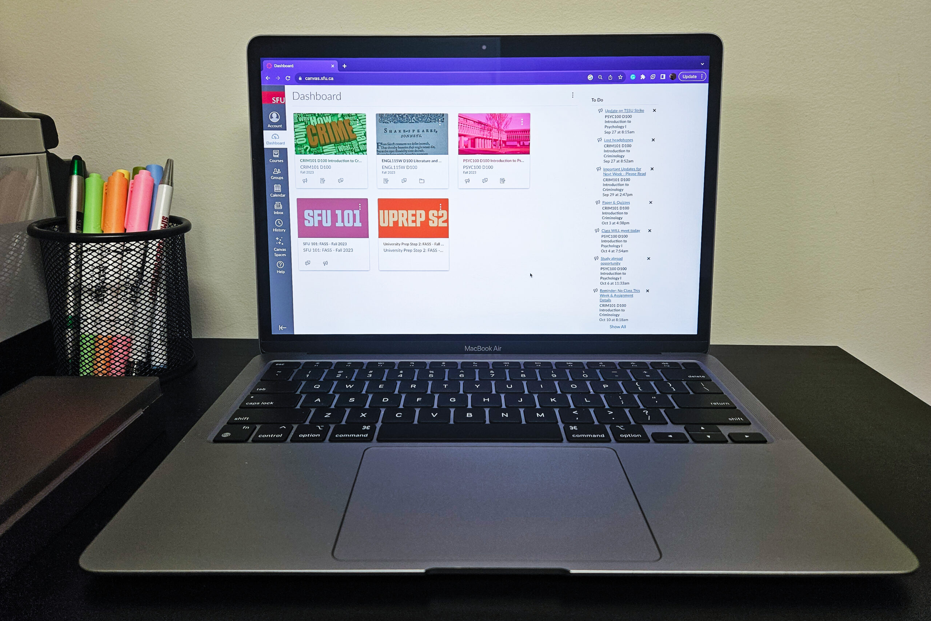
Task: Dismiss the Class Will Meet Today notification
Action: (x=647, y=230)
